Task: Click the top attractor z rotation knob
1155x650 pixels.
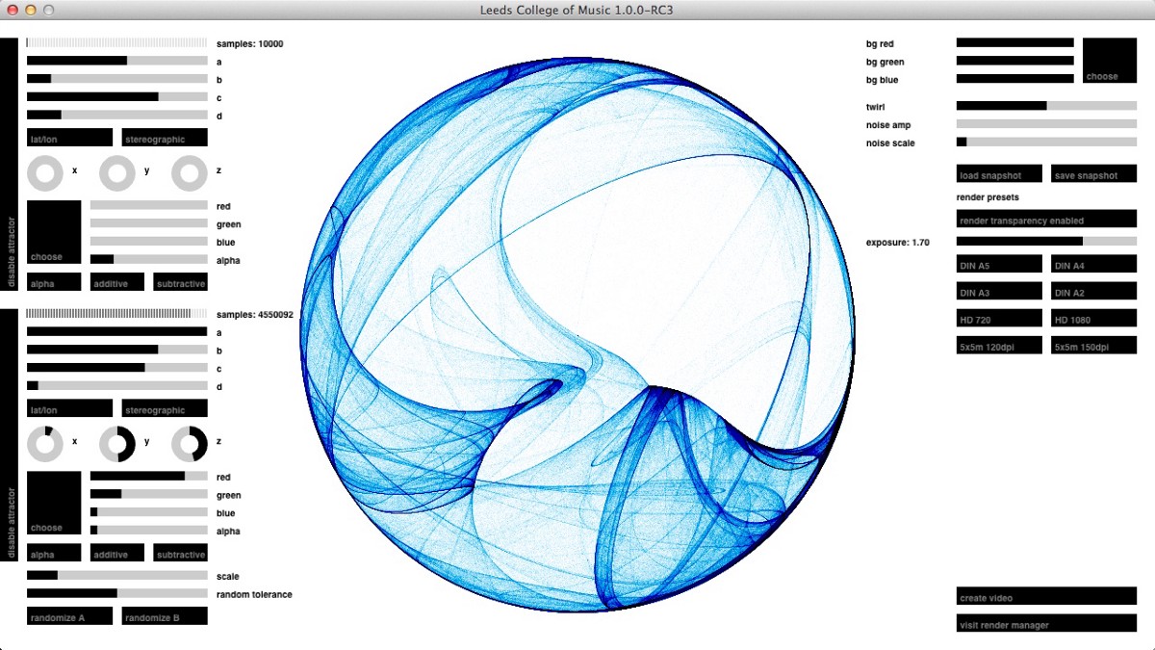Action: [x=190, y=173]
